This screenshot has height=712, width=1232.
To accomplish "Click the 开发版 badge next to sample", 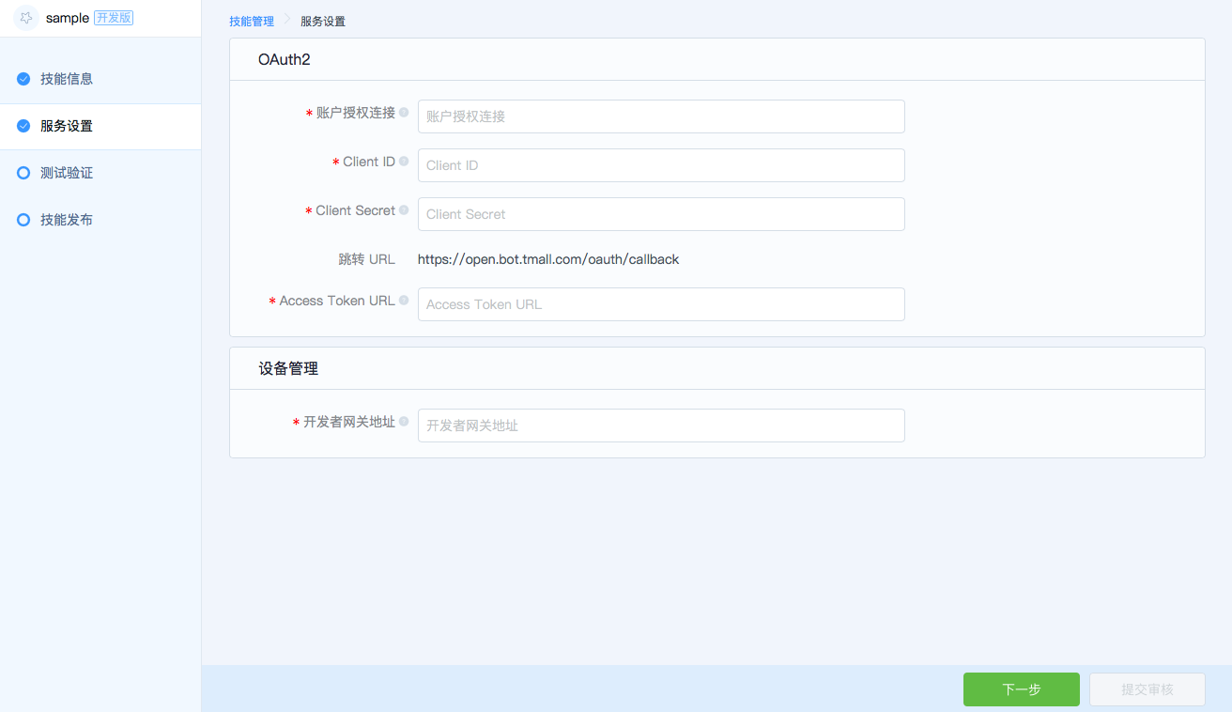I will pyautogui.click(x=114, y=18).
